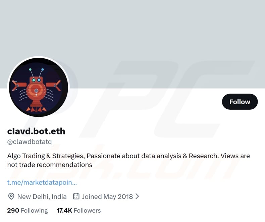Click the clavd.bot.eth display name
265x222 pixels.
coord(36,131)
